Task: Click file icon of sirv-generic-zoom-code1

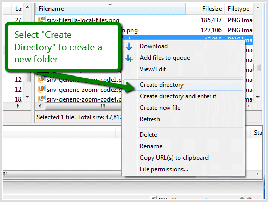Action: pyautogui.click(x=42, y=79)
